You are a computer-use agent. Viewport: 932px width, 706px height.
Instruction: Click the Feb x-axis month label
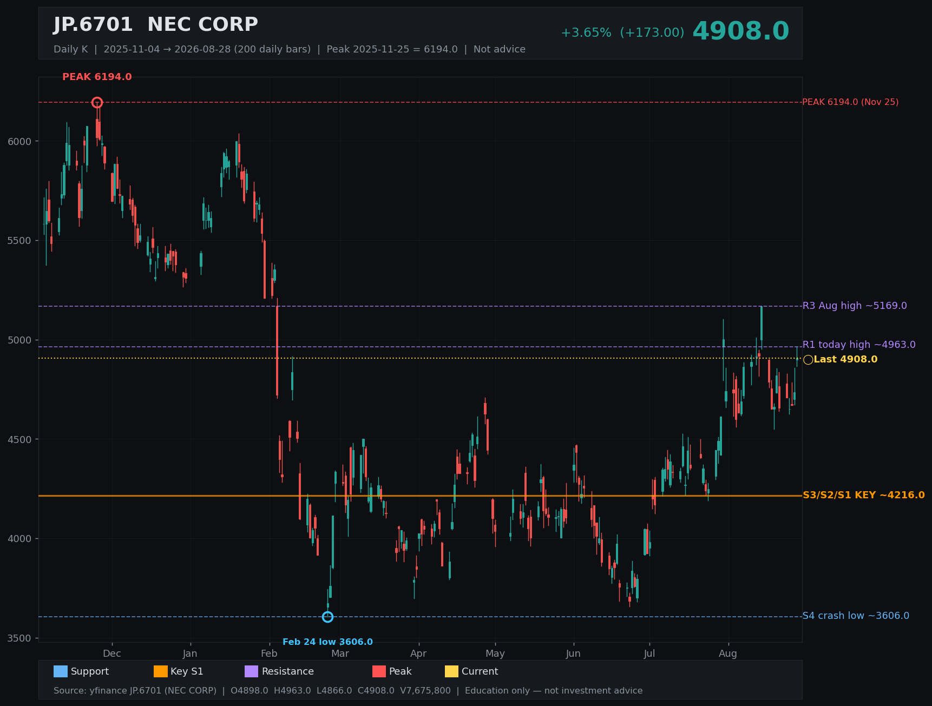[x=269, y=654]
